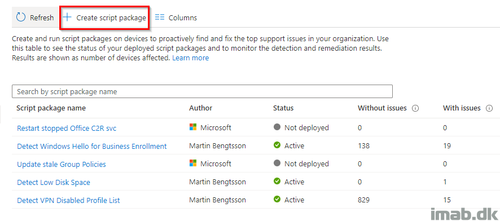
Task: Open Restart stopped Office C2R svc package
Action: pos(67,128)
